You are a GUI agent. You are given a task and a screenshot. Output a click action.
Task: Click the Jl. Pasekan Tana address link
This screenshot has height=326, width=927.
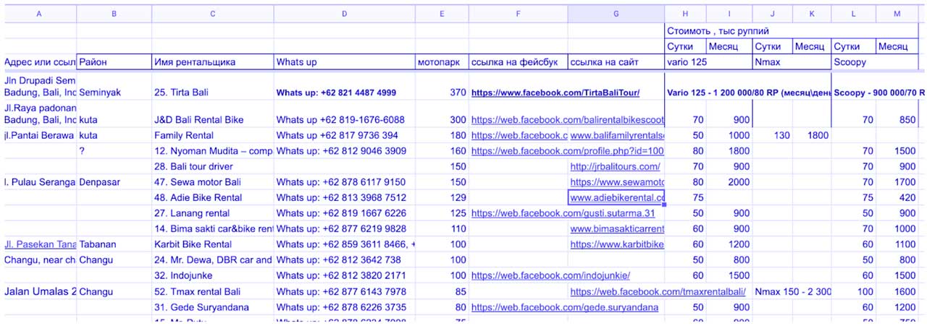coord(39,244)
